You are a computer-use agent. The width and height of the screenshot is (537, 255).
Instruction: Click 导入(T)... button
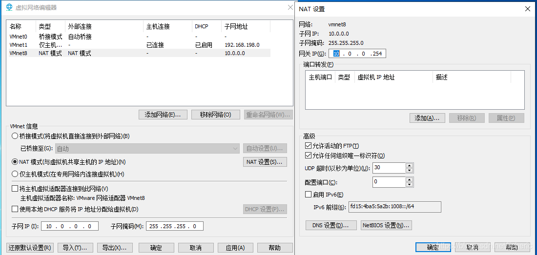click(75, 248)
